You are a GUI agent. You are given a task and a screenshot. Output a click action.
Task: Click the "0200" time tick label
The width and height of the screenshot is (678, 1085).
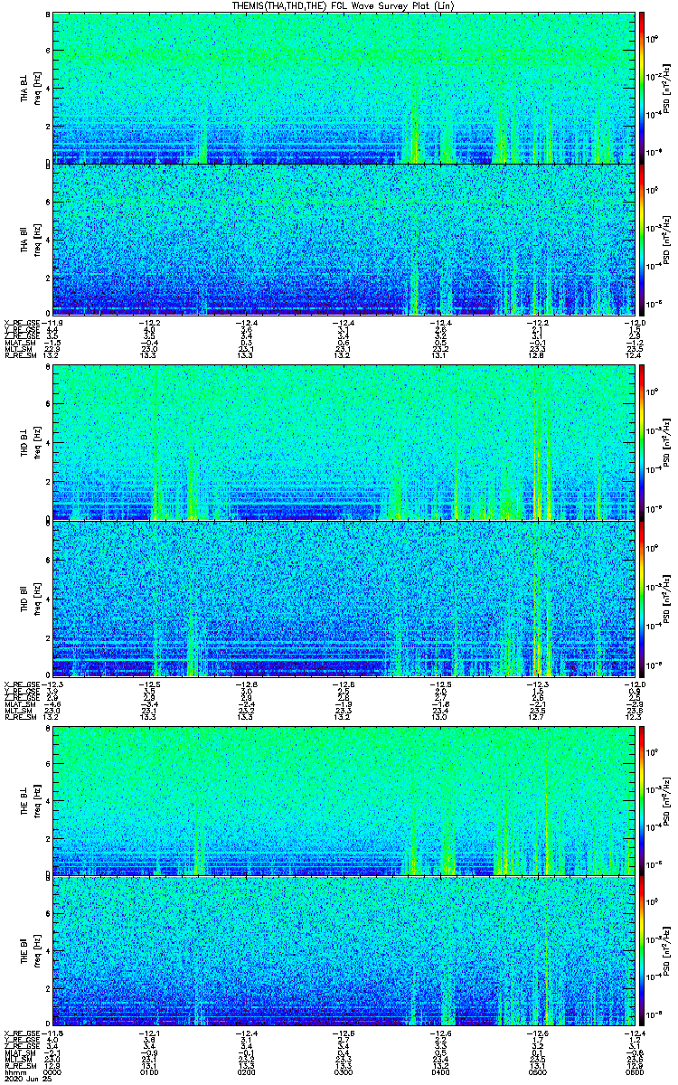coord(247,1071)
